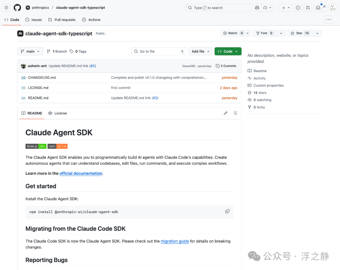Open the notifications inbox
340x270 pixels.
318,8
